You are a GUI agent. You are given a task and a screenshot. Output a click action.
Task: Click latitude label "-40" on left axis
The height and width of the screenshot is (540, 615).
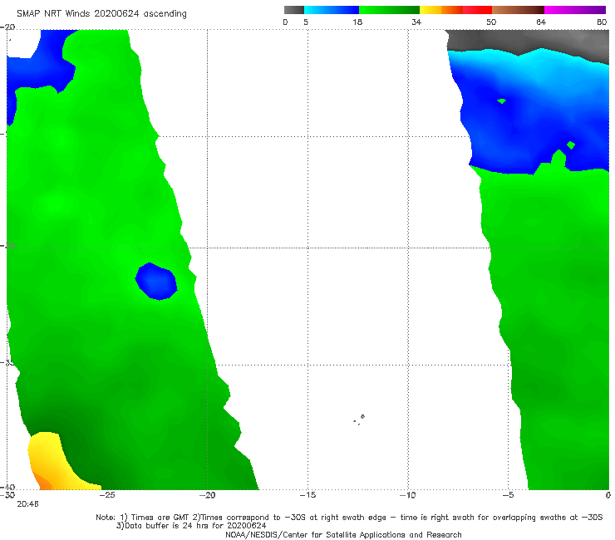(x=7, y=487)
